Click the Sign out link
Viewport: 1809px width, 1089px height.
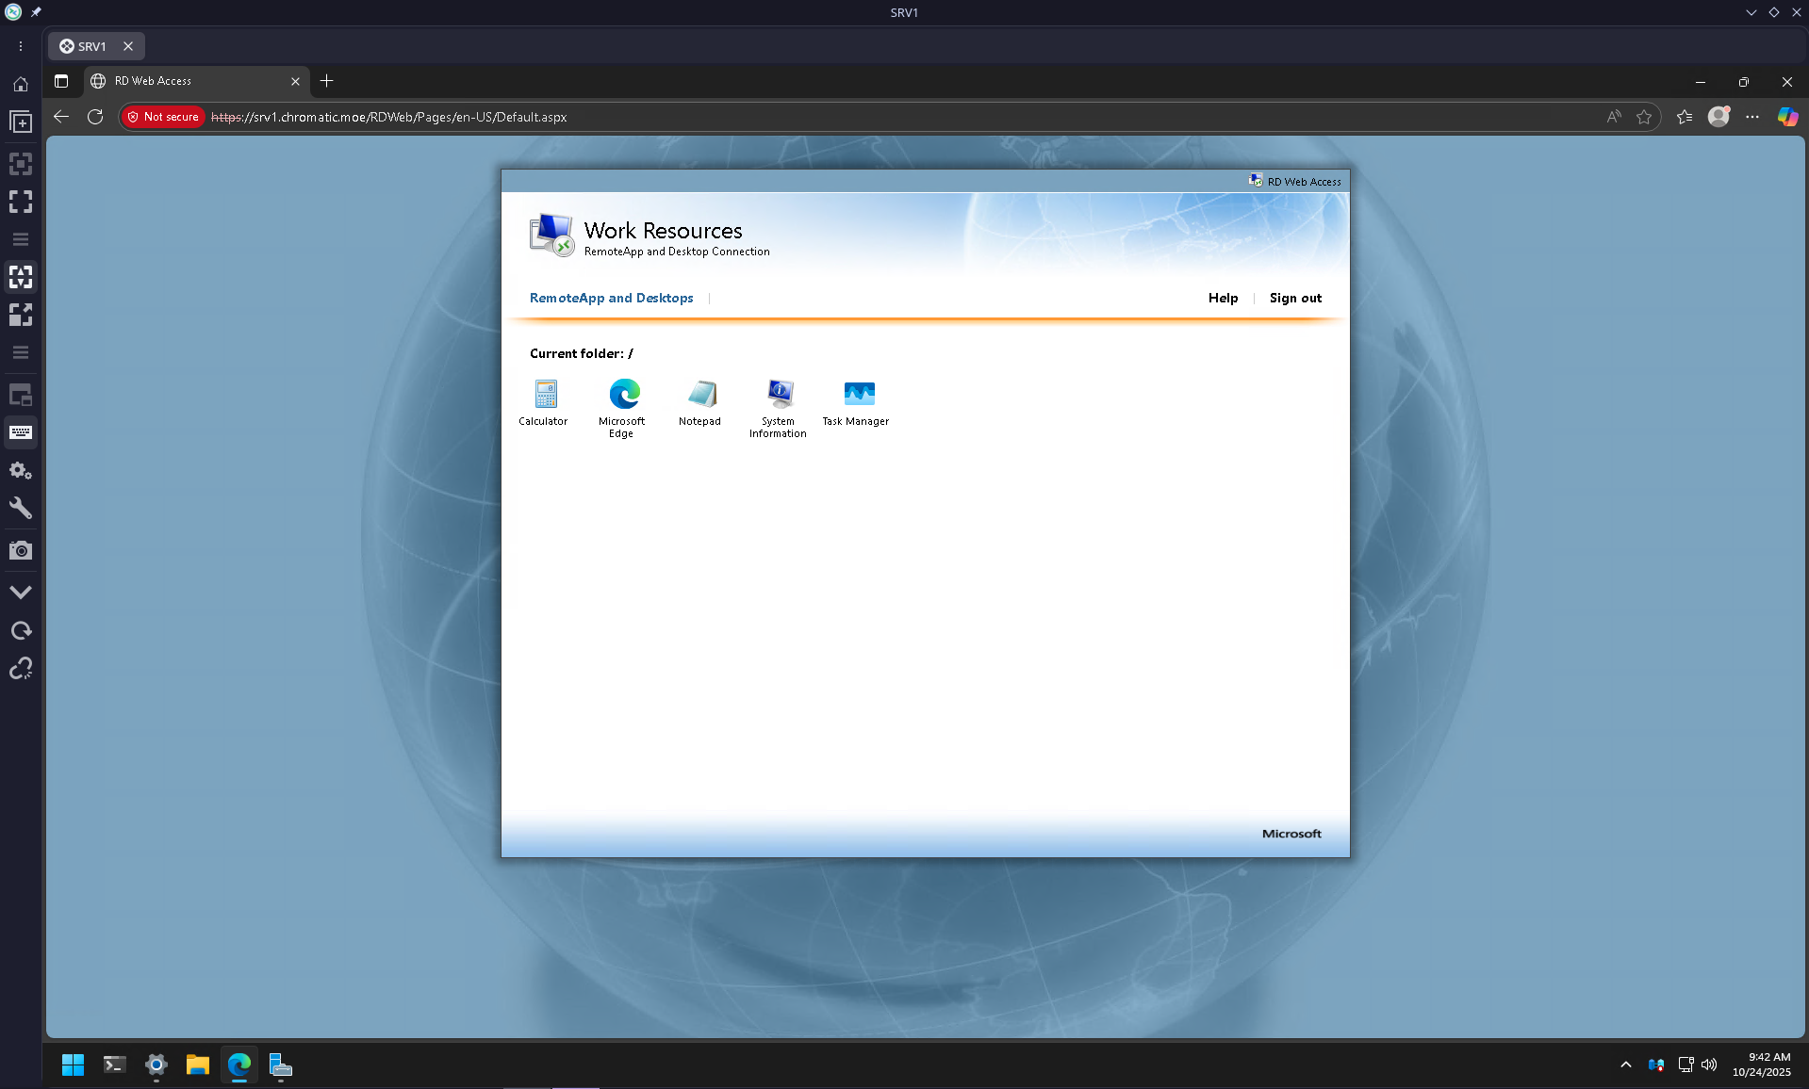point(1295,298)
